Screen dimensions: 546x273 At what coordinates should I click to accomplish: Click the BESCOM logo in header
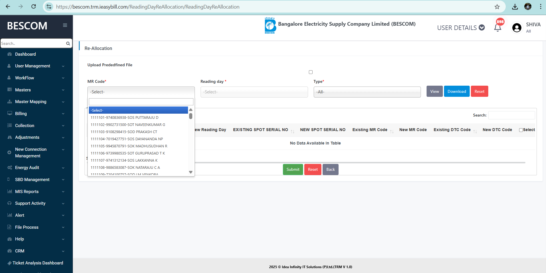pyautogui.click(x=270, y=25)
